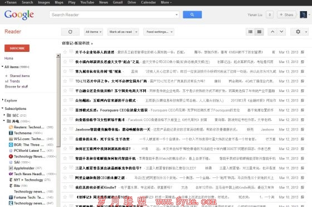Go to previous item with up arrow

click(272, 32)
